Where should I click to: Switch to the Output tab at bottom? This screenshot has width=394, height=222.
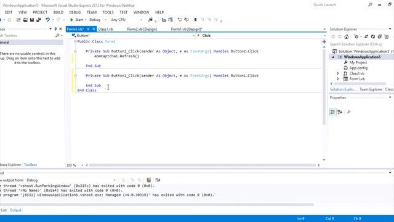pyautogui.click(x=15, y=210)
